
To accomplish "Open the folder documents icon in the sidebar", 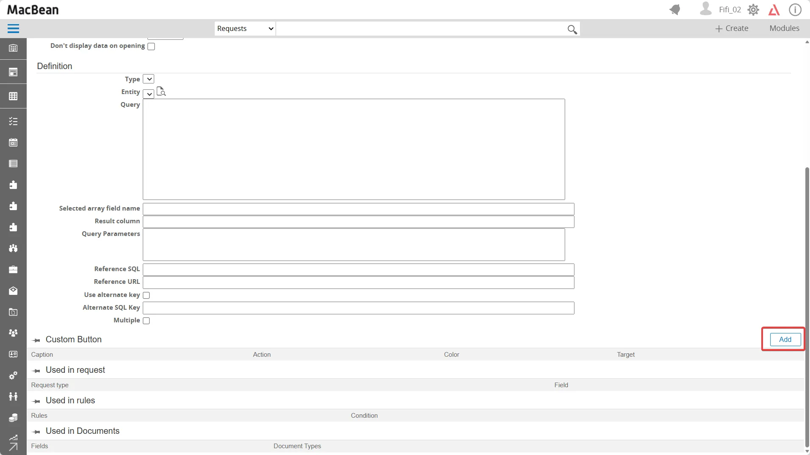I will click(13, 312).
